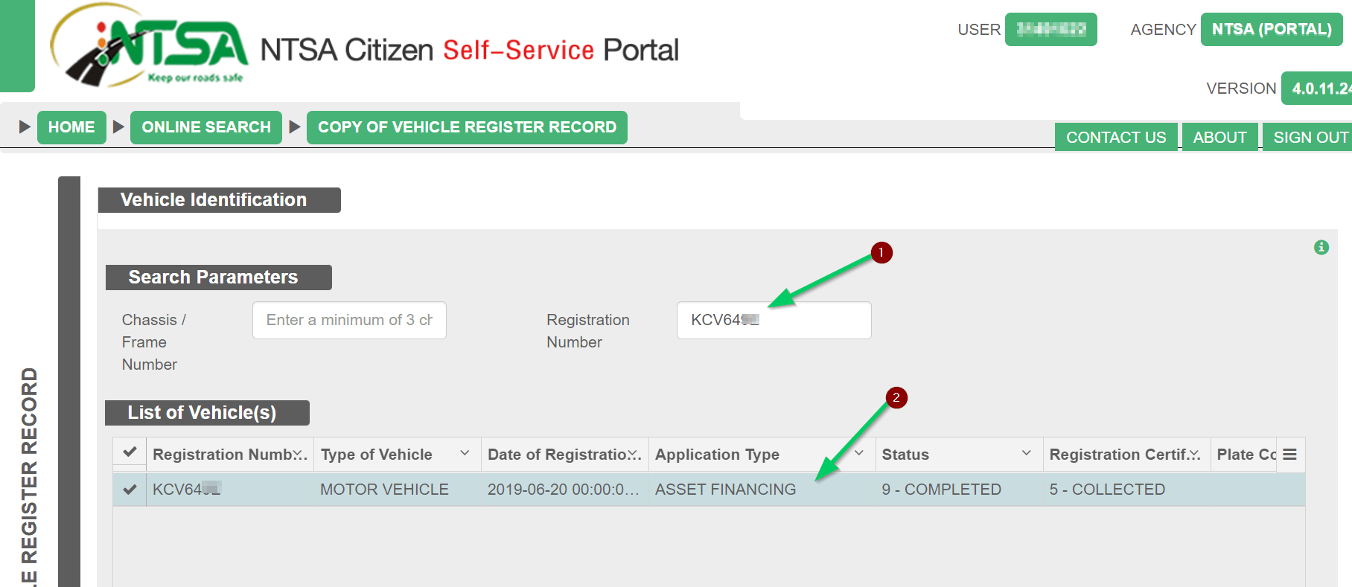Viewport: 1352px width, 587px height.
Task: Click the green info icon
Action: [1321, 247]
